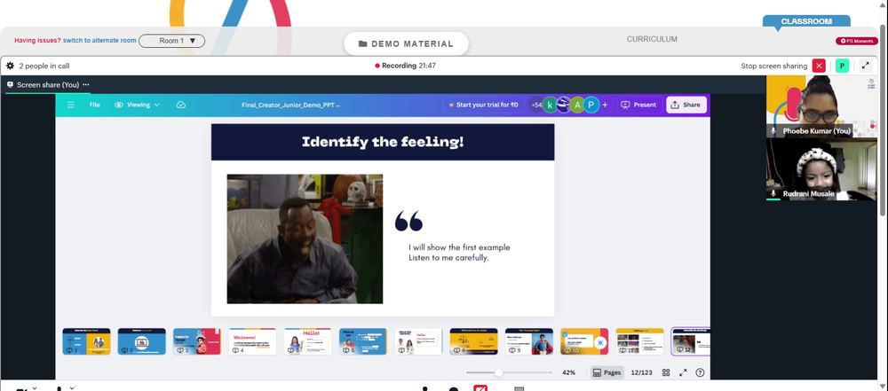Select slide thumbnail 11
Viewport: 888px width, 391px height.
click(640, 341)
